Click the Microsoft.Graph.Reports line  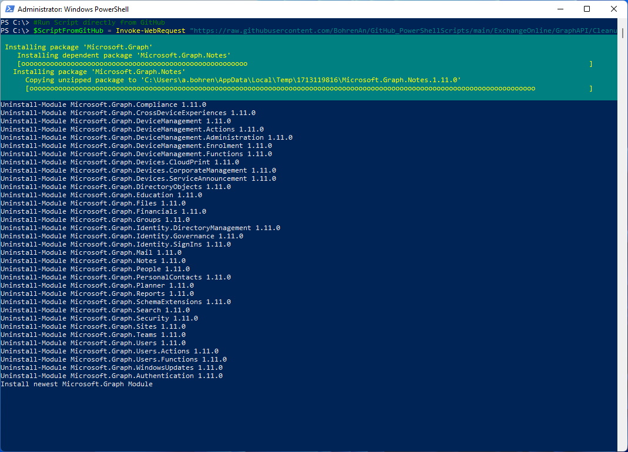(x=98, y=294)
